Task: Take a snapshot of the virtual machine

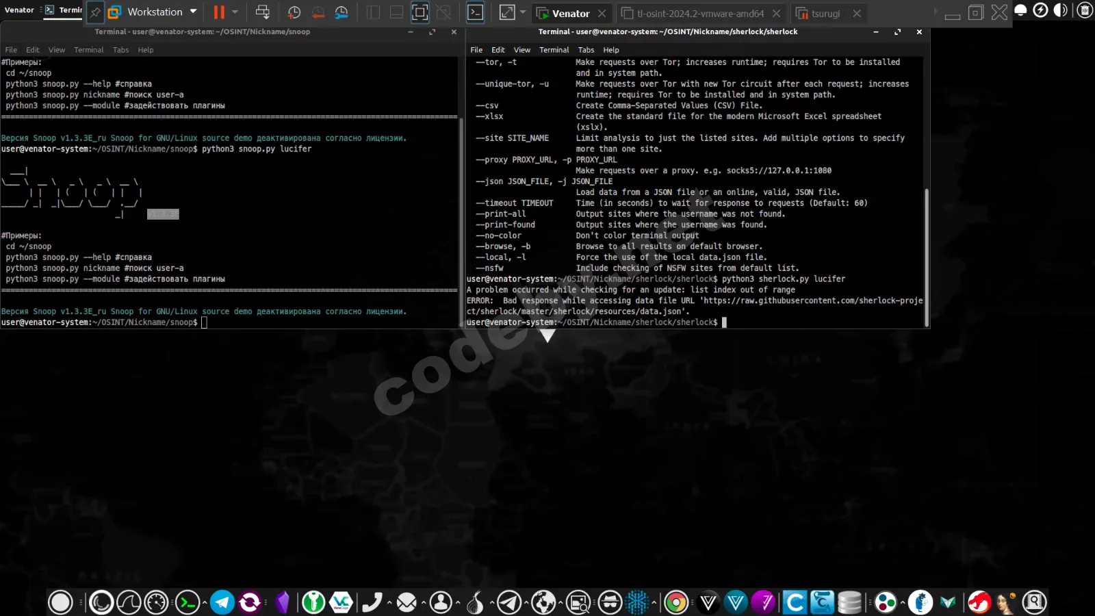Action: [294, 12]
